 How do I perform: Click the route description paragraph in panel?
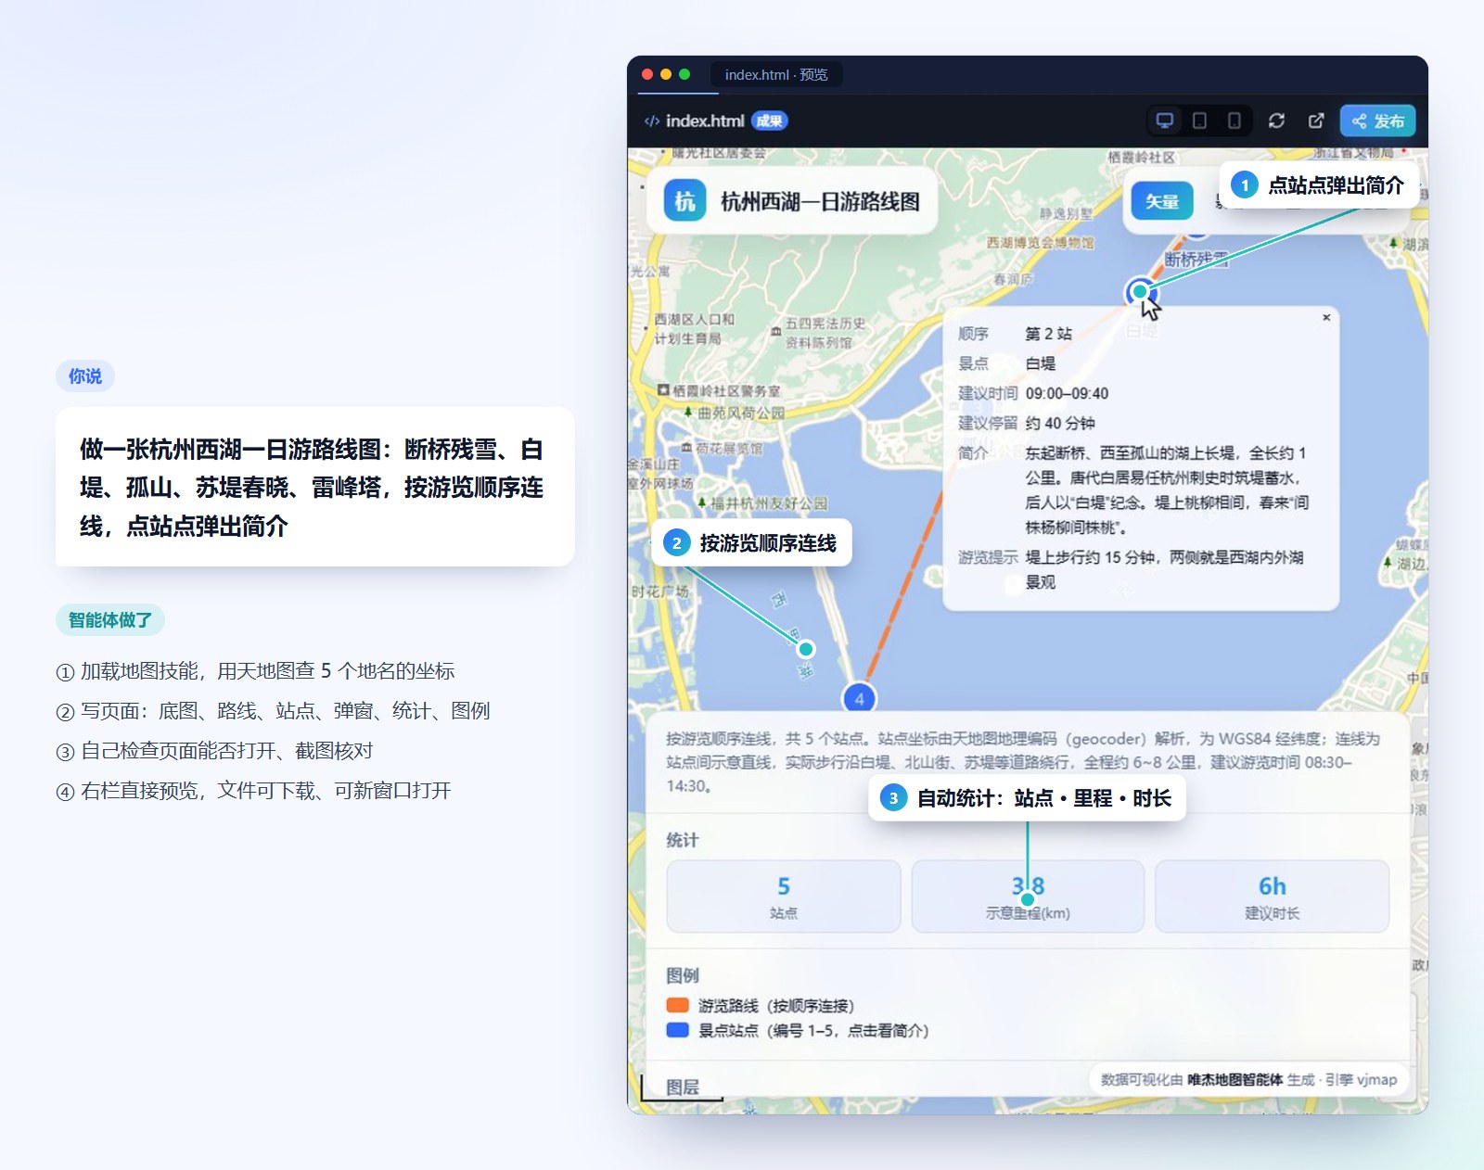[1023, 762]
